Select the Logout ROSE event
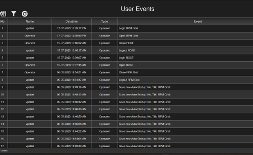The width and height of the screenshot is (253, 155). [127, 51]
